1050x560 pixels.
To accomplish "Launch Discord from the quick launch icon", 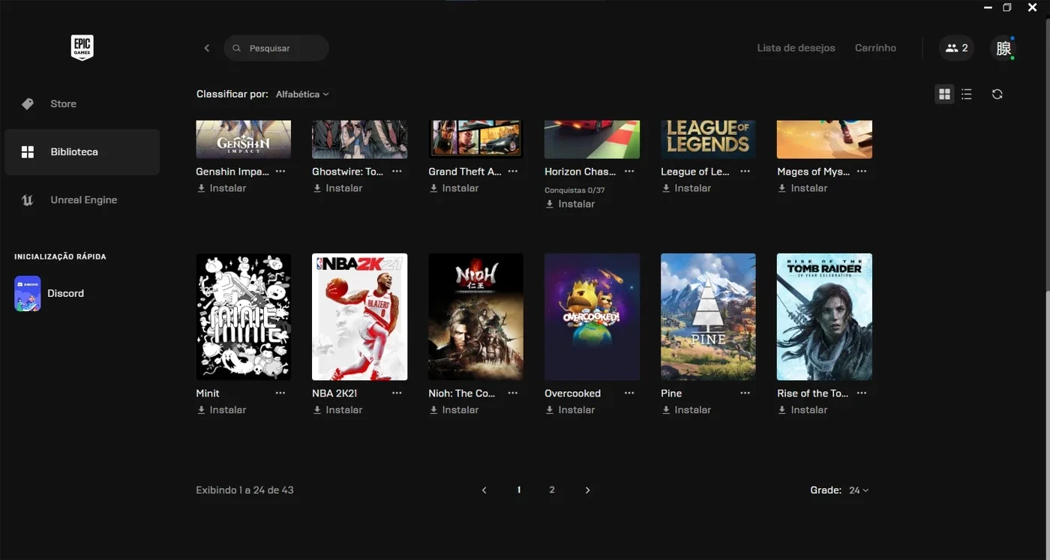I will coord(28,293).
